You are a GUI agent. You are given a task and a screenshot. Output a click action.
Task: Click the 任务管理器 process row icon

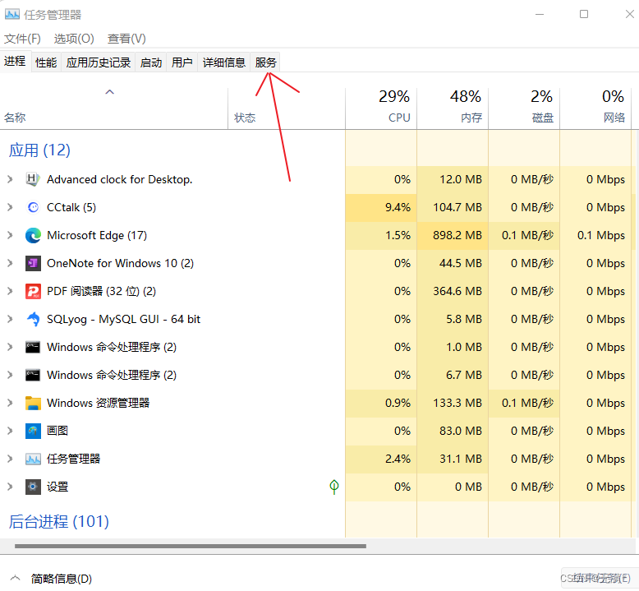[33, 459]
